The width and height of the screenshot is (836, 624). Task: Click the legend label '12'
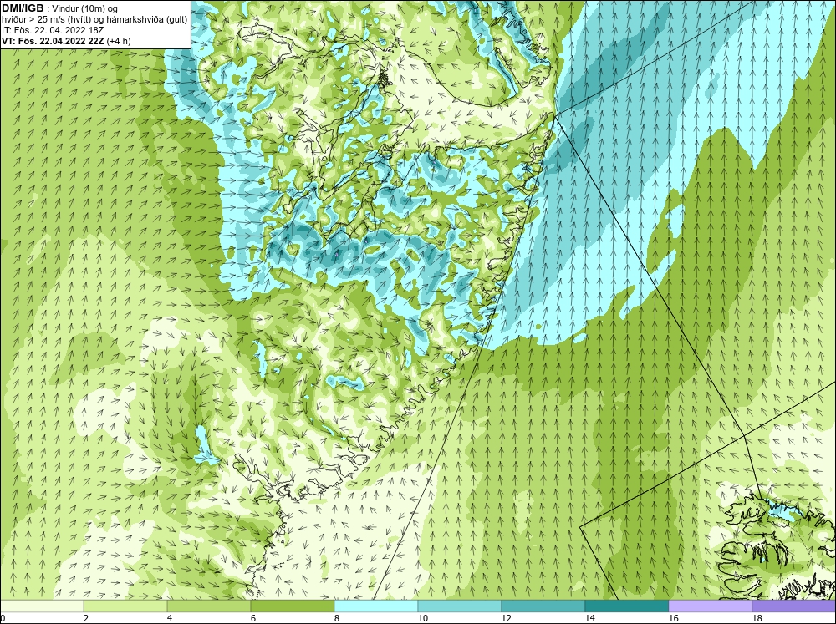pyautogui.click(x=506, y=619)
